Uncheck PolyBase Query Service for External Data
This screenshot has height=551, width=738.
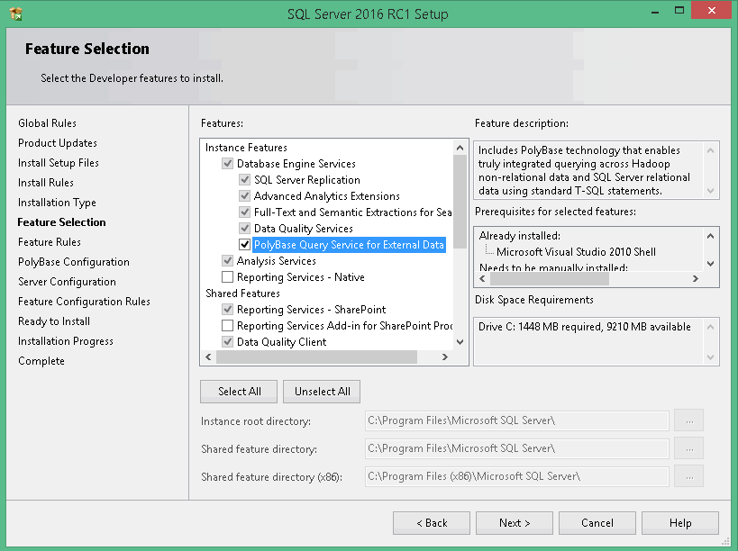(243, 244)
